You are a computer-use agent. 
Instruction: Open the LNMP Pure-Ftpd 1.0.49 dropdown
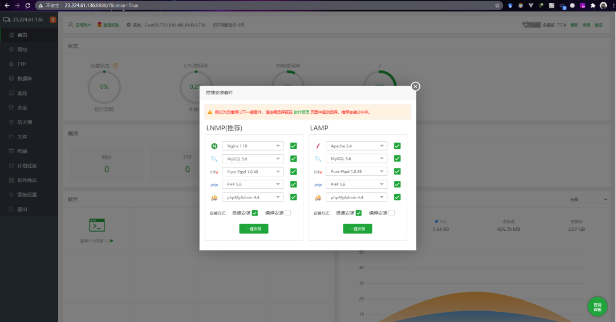[x=253, y=172]
